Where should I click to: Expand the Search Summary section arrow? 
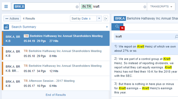pyautogui.click(x=107, y=27)
